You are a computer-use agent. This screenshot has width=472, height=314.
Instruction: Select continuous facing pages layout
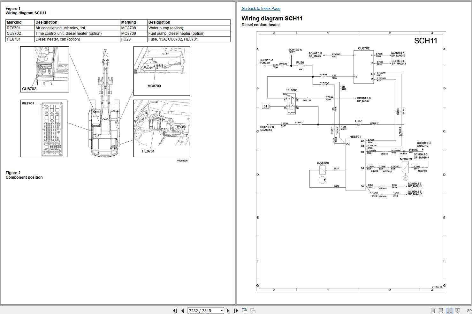[458, 310]
